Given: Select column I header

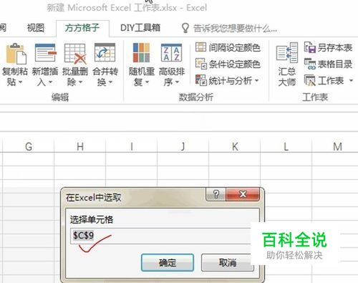Looking at the screenshot, I should pyautogui.click(x=132, y=146).
